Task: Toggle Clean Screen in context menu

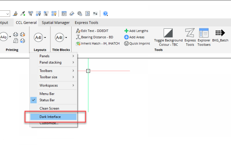Action: click(54, 109)
